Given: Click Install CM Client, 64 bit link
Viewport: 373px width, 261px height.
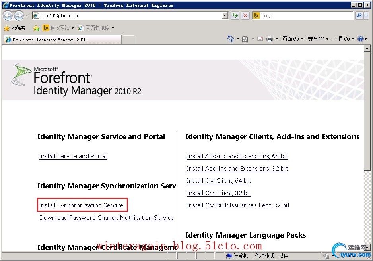Looking at the screenshot, I should tap(219, 181).
